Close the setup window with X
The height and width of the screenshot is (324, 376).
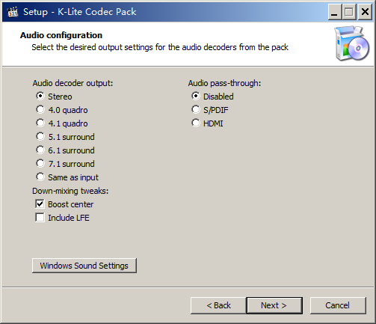coord(365,12)
